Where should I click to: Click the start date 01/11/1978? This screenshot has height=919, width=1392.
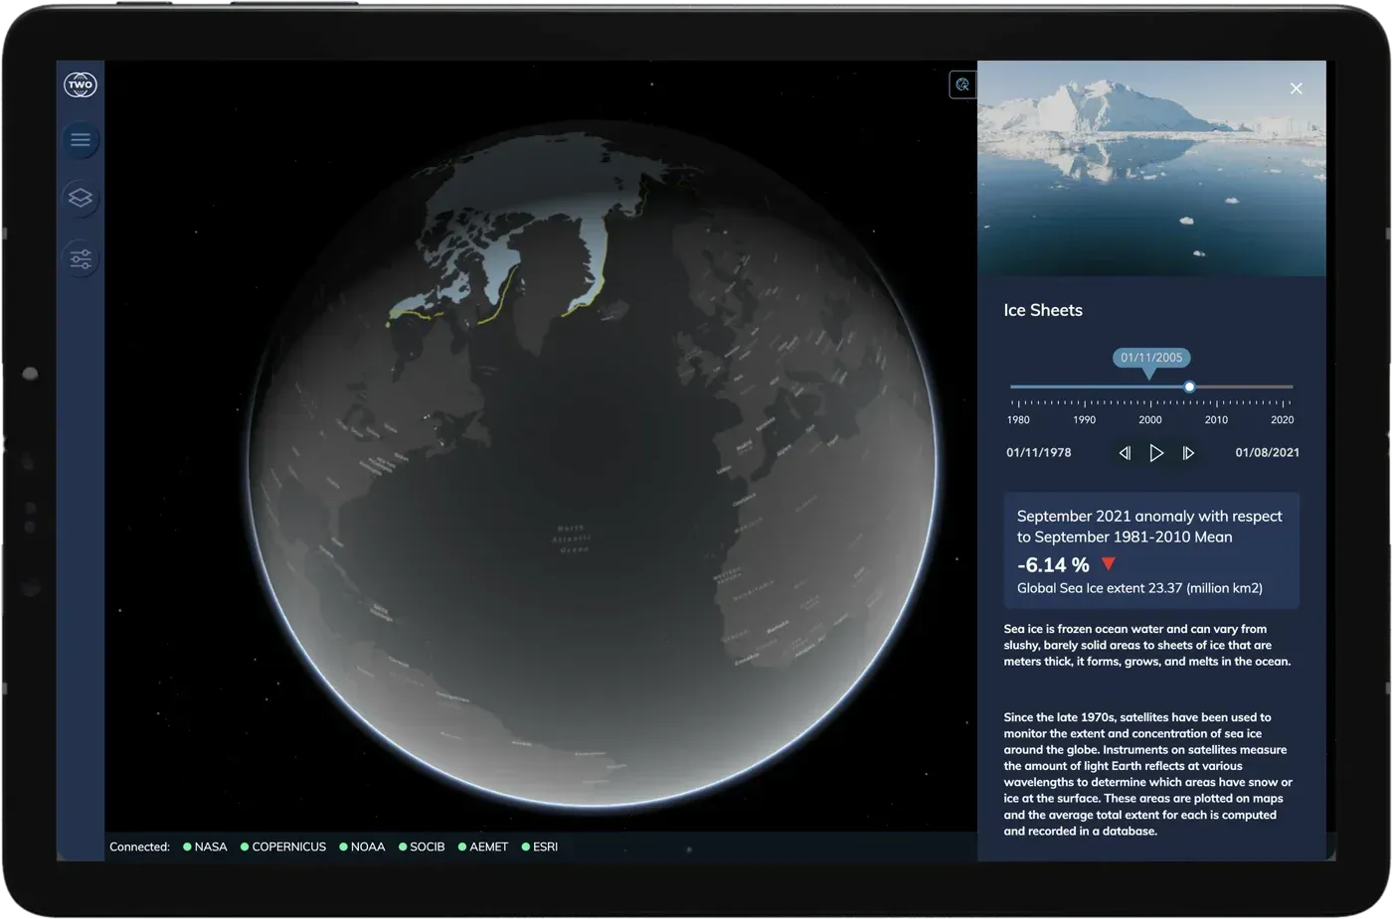click(1039, 453)
